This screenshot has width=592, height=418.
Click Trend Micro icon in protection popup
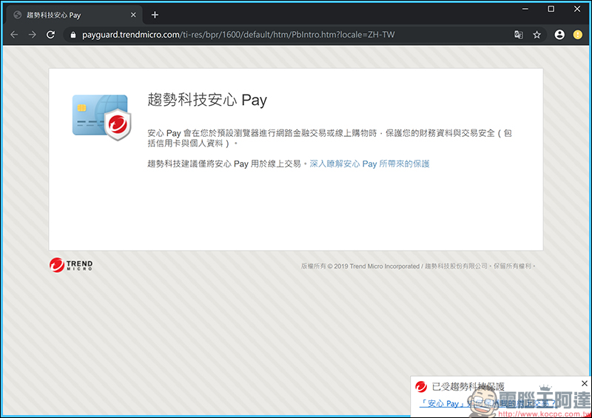click(421, 387)
